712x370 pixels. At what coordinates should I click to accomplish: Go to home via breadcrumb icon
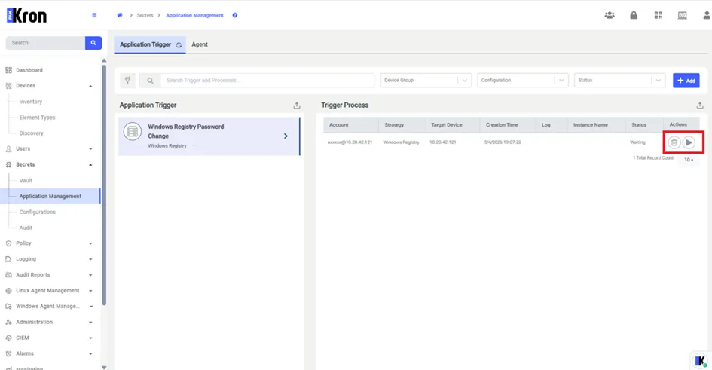(120, 15)
